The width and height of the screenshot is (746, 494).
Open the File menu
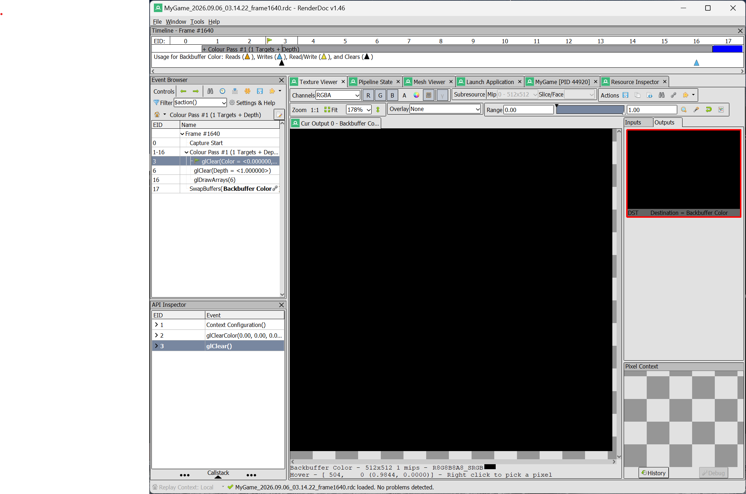157,22
